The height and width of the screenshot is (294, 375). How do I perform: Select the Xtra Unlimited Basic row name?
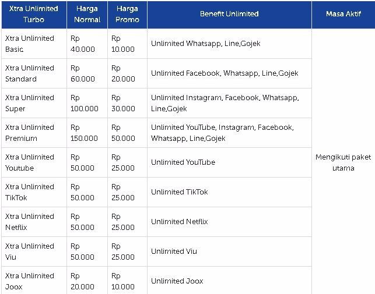coord(30,44)
